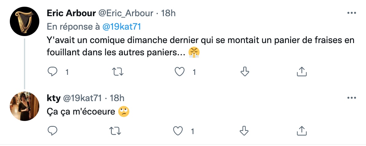366x146 pixels.
Task: Click kty's profile photo
Action: [25, 106]
